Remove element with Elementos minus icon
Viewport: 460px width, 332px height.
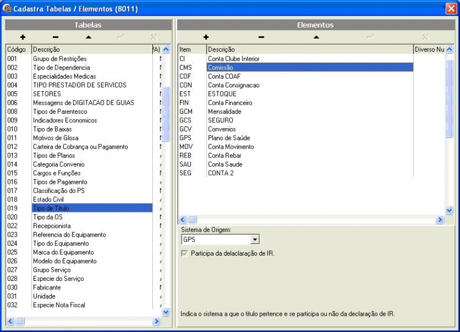(x=261, y=37)
